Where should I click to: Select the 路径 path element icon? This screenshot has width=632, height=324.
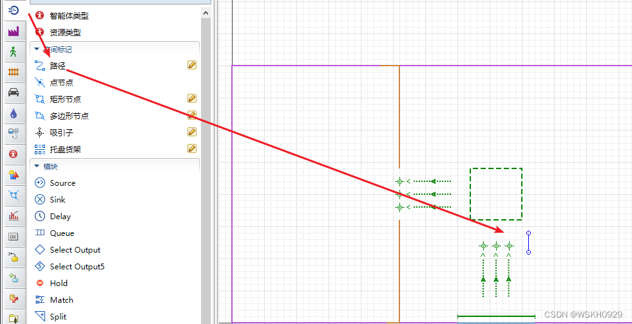(40, 66)
